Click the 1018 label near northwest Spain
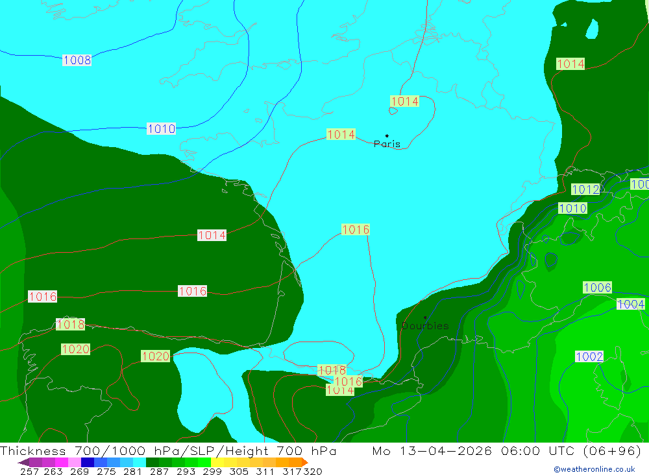 pos(70,324)
